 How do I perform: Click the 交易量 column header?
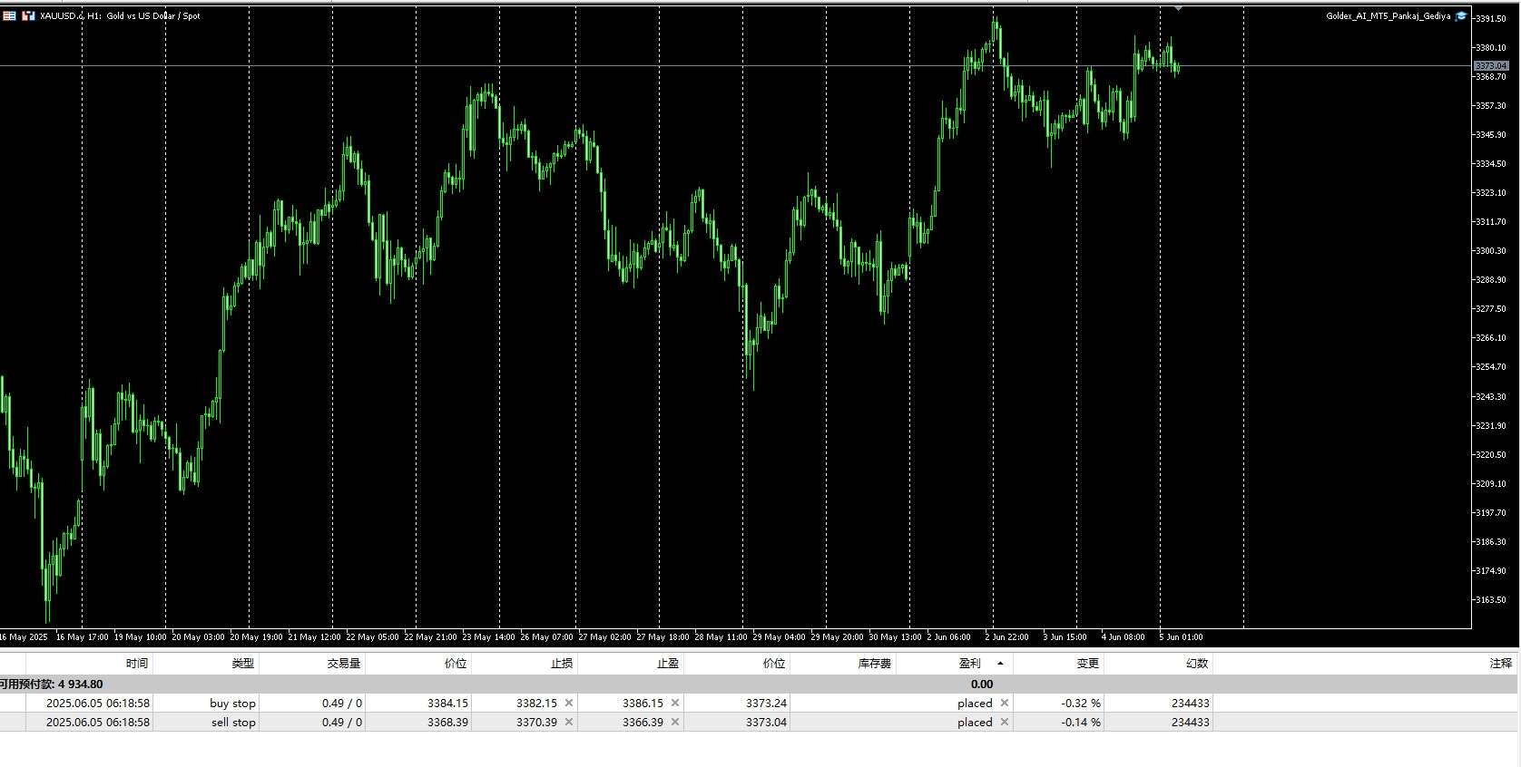[344, 664]
